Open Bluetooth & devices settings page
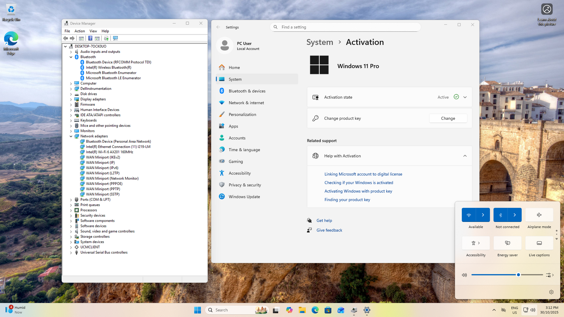 click(247, 91)
